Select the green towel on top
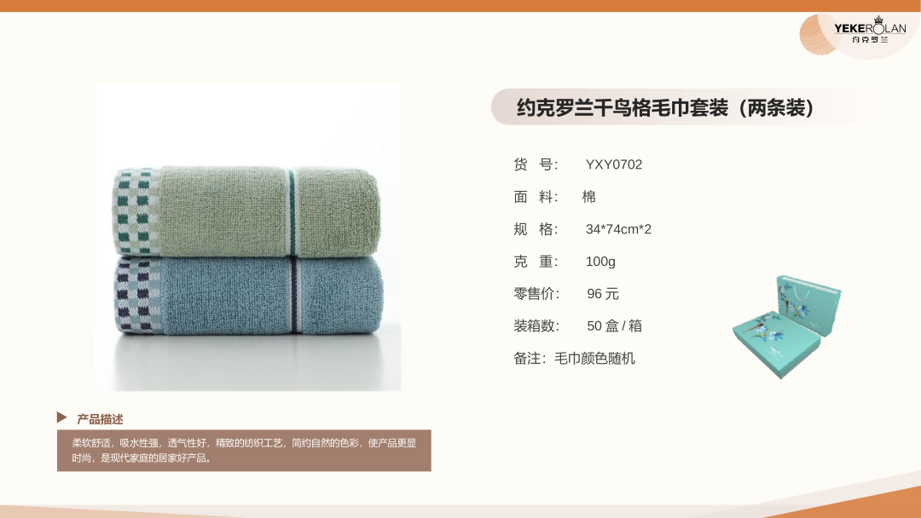This screenshot has width=921, height=518. pyautogui.click(x=246, y=211)
